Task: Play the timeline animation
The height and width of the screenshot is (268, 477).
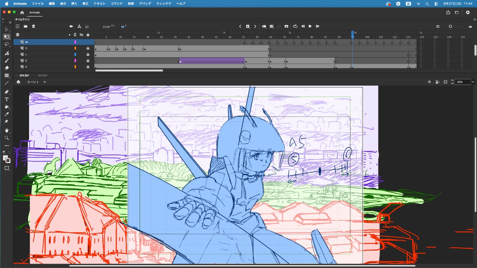Action: click(x=310, y=26)
